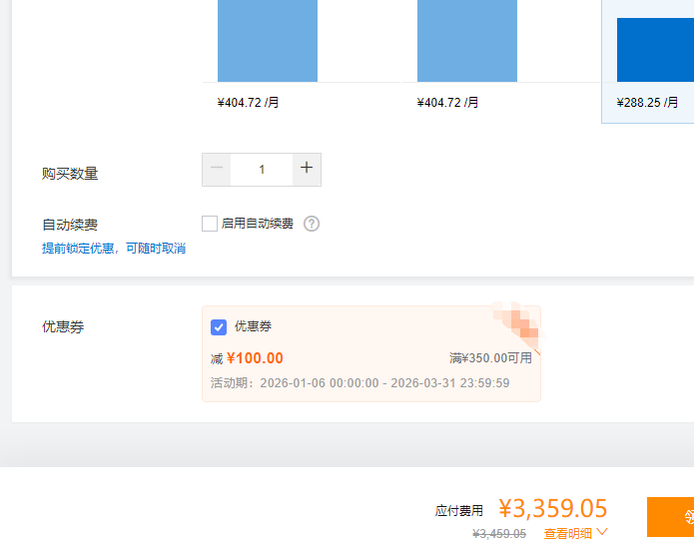Screen dimensions: 694x544
Task: Choose the second ¥404.72 /月 pricing option
Action: [x=447, y=102]
